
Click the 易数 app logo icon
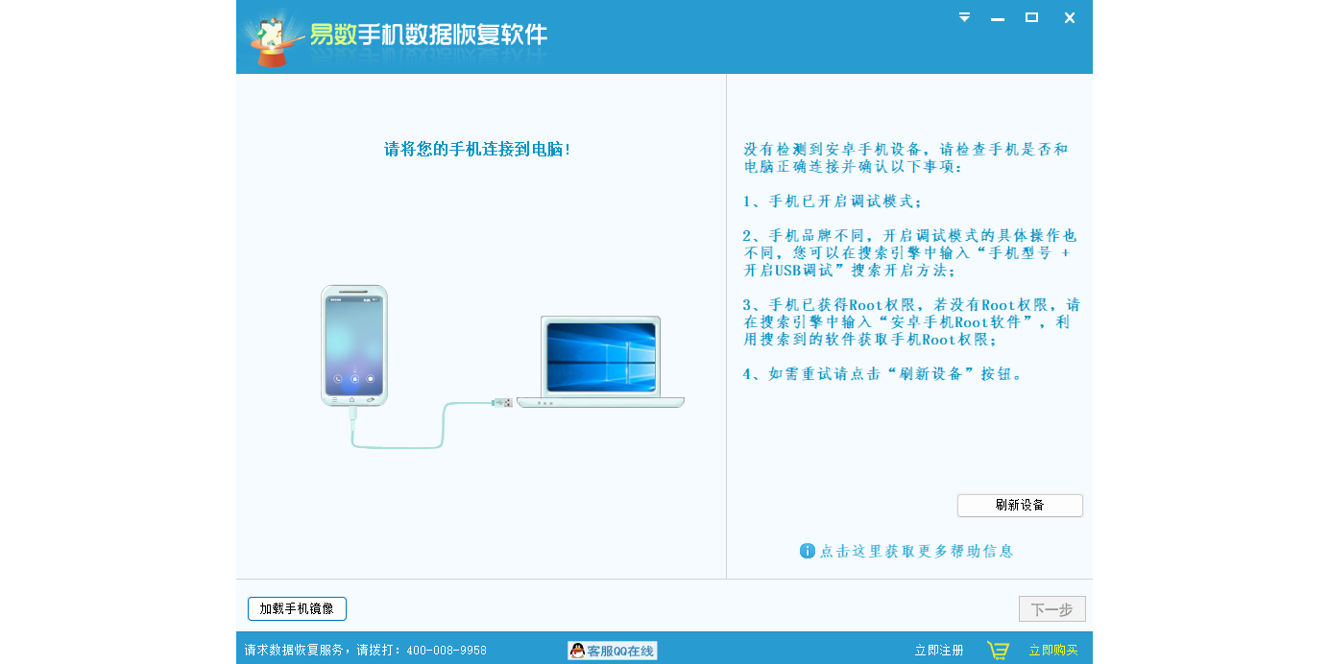(272, 38)
